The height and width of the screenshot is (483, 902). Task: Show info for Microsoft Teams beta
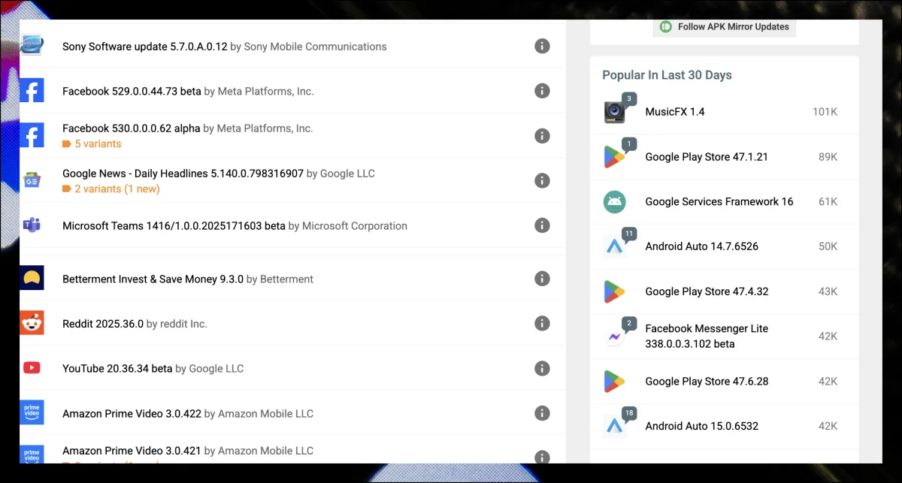click(541, 225)
